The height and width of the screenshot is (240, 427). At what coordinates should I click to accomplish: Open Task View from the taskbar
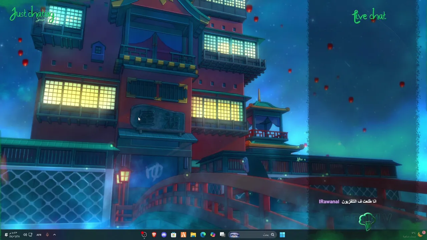(x=223, y=235)
